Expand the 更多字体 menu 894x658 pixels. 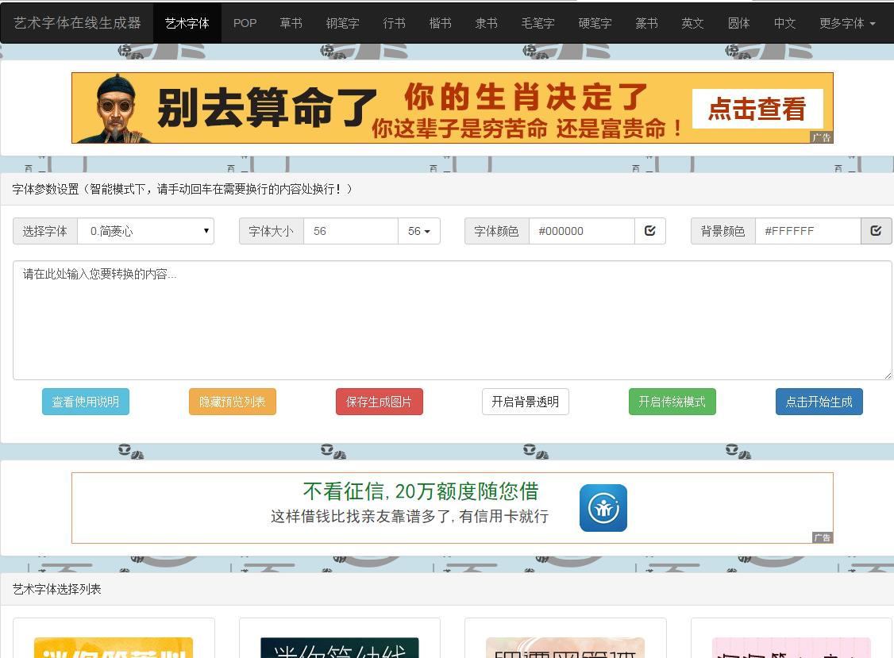[x=846, y=23]
